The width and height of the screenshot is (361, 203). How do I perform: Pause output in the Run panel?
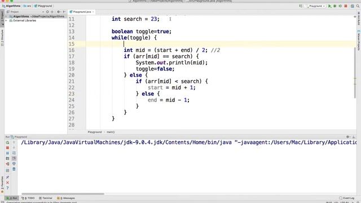[x=7, y=153]
